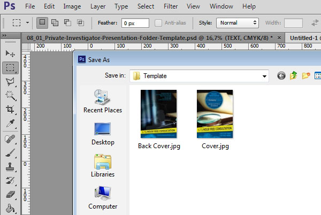Open tool preset picker arrow
321x215 pixels.
27,22
